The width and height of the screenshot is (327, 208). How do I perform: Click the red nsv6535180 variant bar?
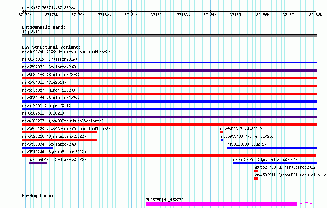coord(169,78)
